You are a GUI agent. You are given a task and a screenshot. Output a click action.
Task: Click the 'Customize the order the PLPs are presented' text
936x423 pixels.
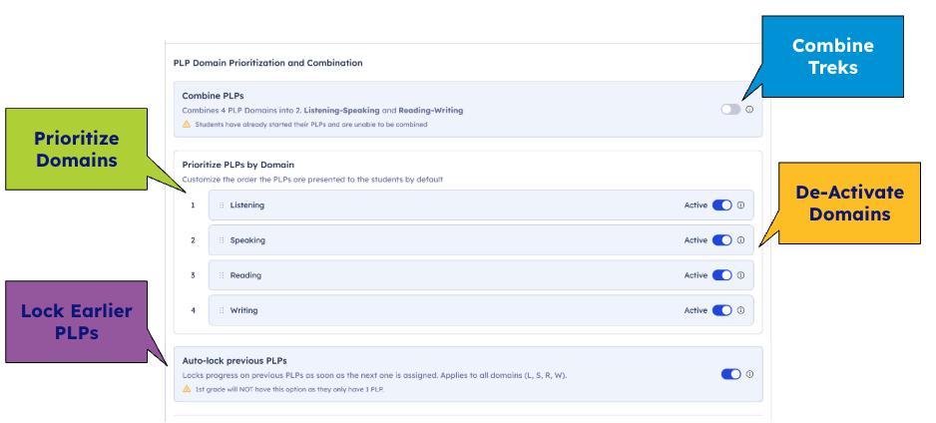(x=312, y=179)
